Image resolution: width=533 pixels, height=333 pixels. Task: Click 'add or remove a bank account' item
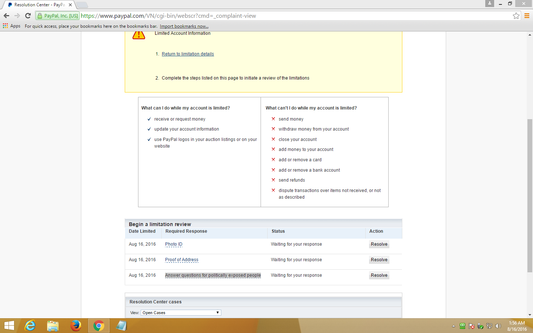(309, 170)
